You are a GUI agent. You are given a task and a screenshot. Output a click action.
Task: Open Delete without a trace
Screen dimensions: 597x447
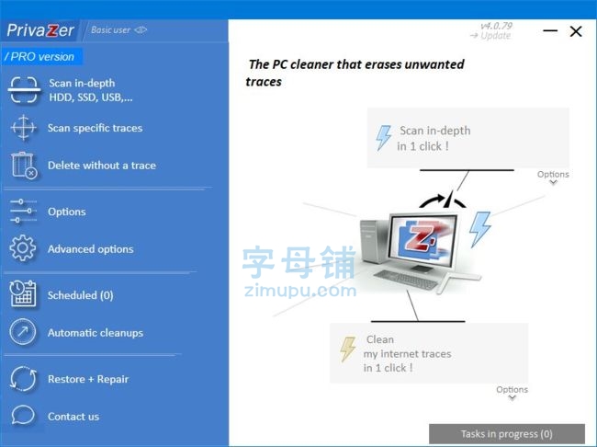[102, 166]
